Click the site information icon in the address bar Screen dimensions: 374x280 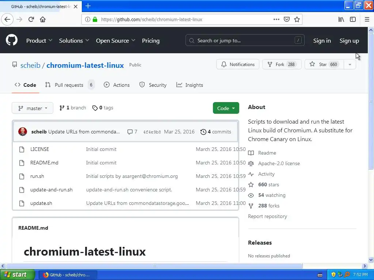point(88,19)
